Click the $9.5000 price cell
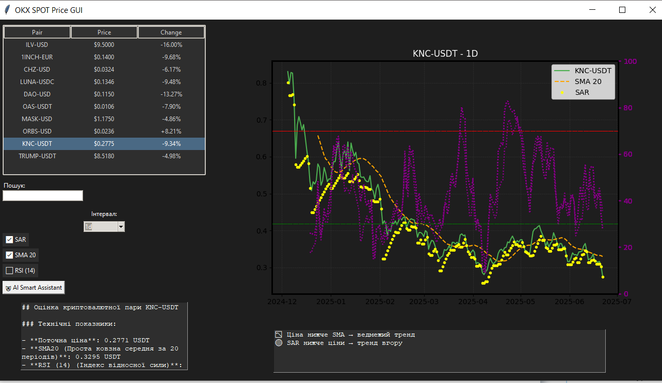662x383 pixels. pyautogui.click(x=104, y=45)
